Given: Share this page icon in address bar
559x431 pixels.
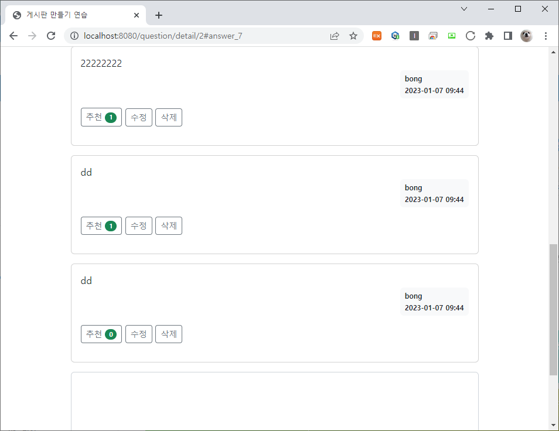Looking at the screenshot, I should (335, 36).
